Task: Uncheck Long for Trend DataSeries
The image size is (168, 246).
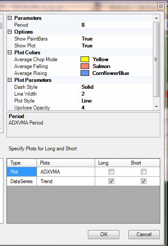Action: [x=111, y=181]
